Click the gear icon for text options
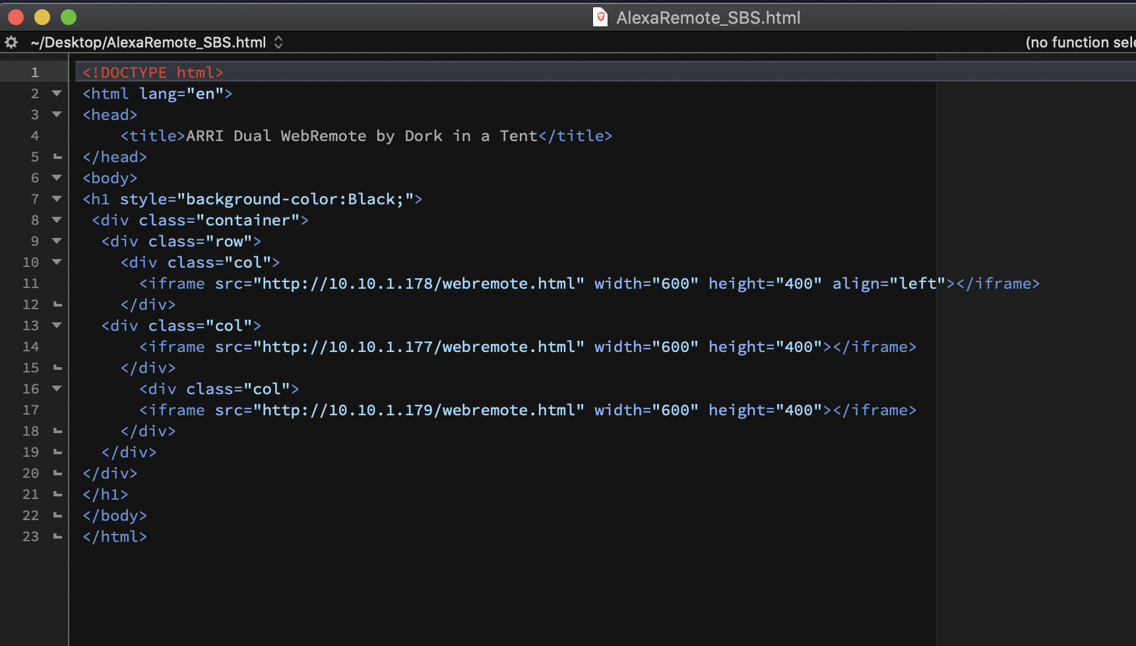This screenshot has height=646, width=1136. tap(11, 42)
